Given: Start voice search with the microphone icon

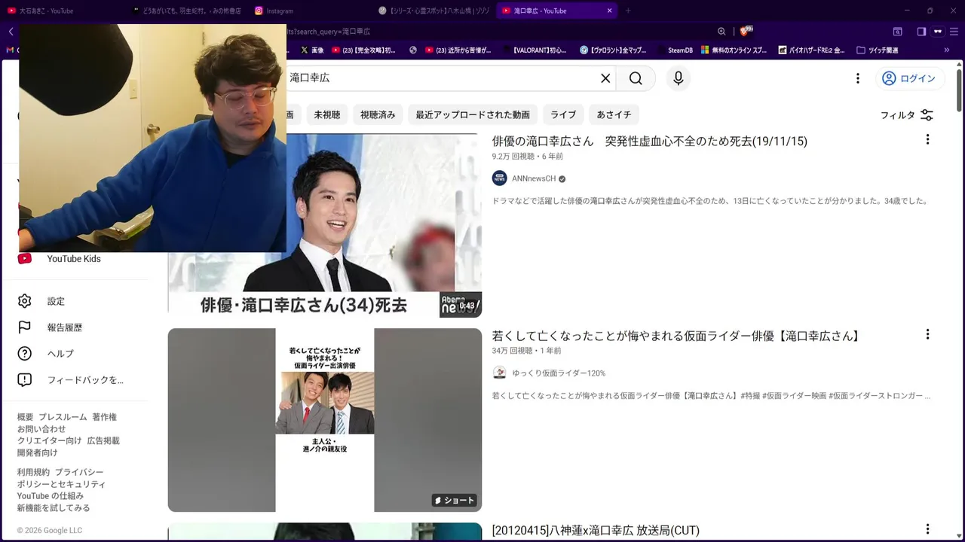Looking at the screenshot, I should point(679,78).
